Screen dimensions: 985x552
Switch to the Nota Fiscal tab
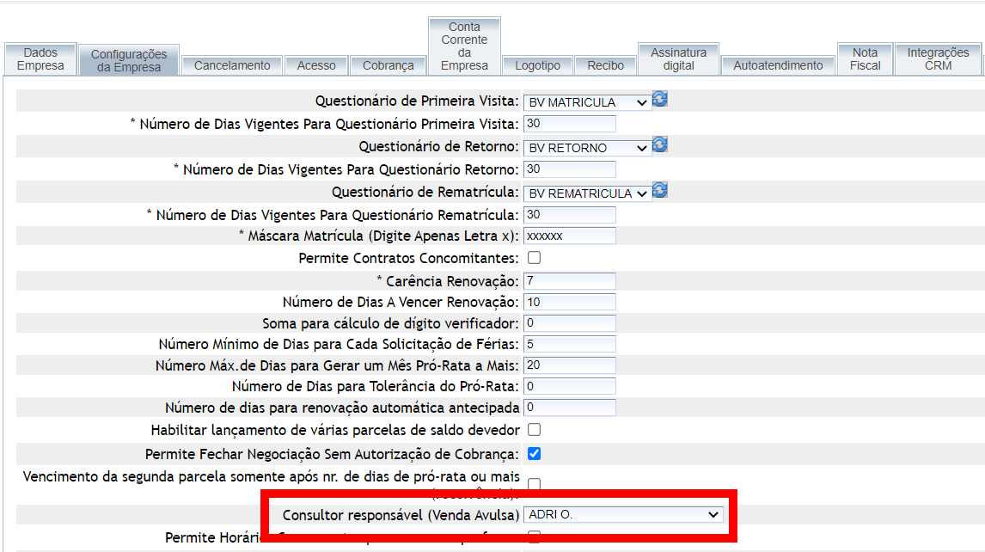pyautogui.click(x=865, y=59)
